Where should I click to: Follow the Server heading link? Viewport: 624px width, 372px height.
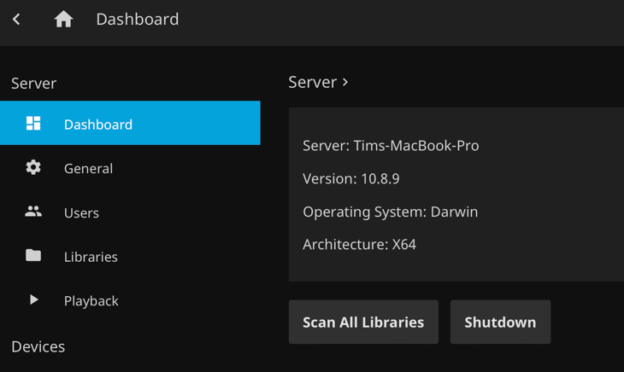[x=312, y=82]
